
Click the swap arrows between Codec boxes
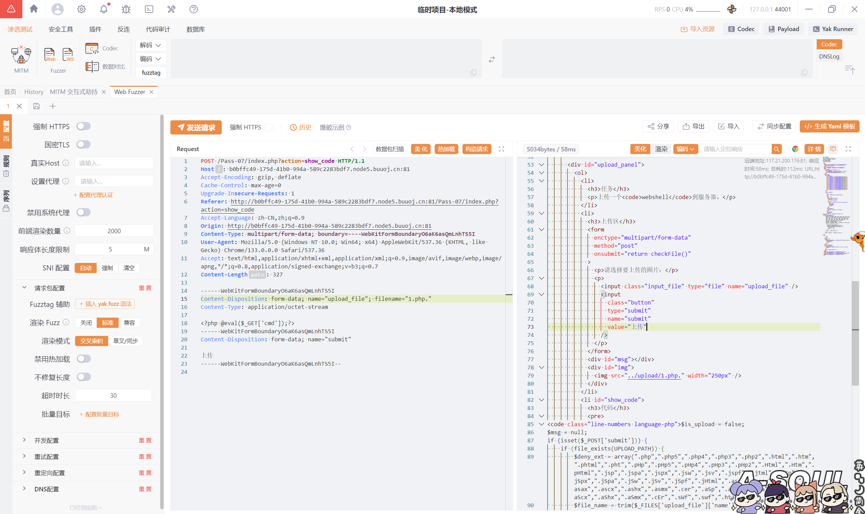coord(491,60)
